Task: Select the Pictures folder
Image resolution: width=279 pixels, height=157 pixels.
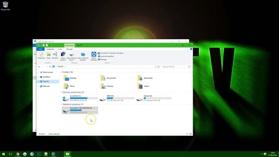Action: click(x=107, y=86)
